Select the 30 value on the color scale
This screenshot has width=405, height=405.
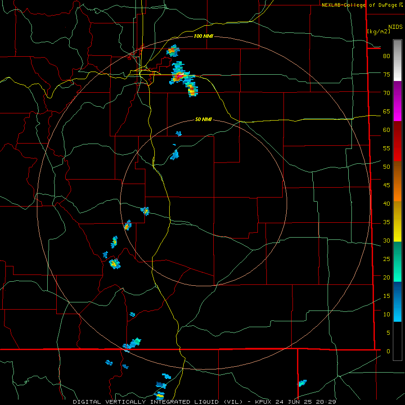pyautogui.click(x=387, y=240)
